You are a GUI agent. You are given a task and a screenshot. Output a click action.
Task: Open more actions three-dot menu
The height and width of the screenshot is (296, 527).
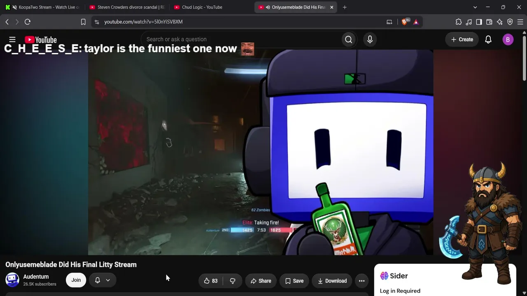click(361, 281)
